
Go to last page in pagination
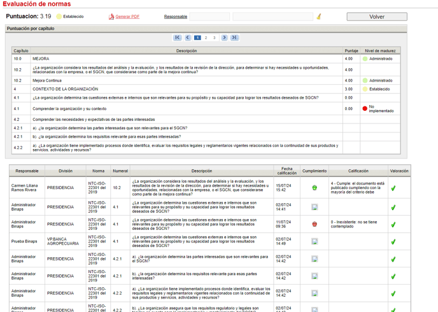(235, 38)
